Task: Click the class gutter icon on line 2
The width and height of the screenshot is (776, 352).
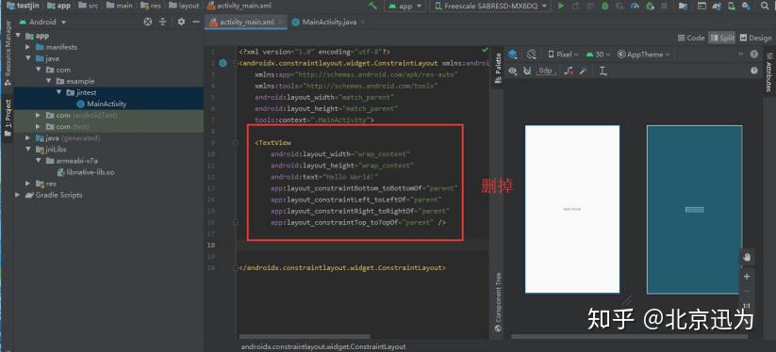Action: [223, 63]
